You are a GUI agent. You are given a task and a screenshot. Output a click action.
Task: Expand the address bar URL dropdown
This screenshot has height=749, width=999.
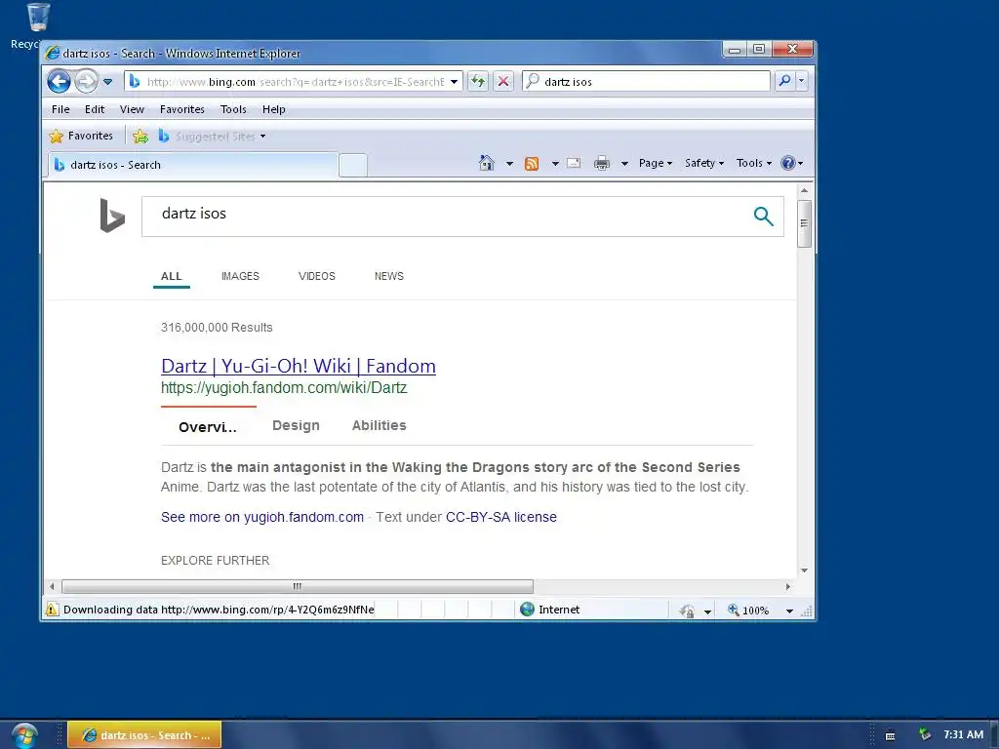454,82
